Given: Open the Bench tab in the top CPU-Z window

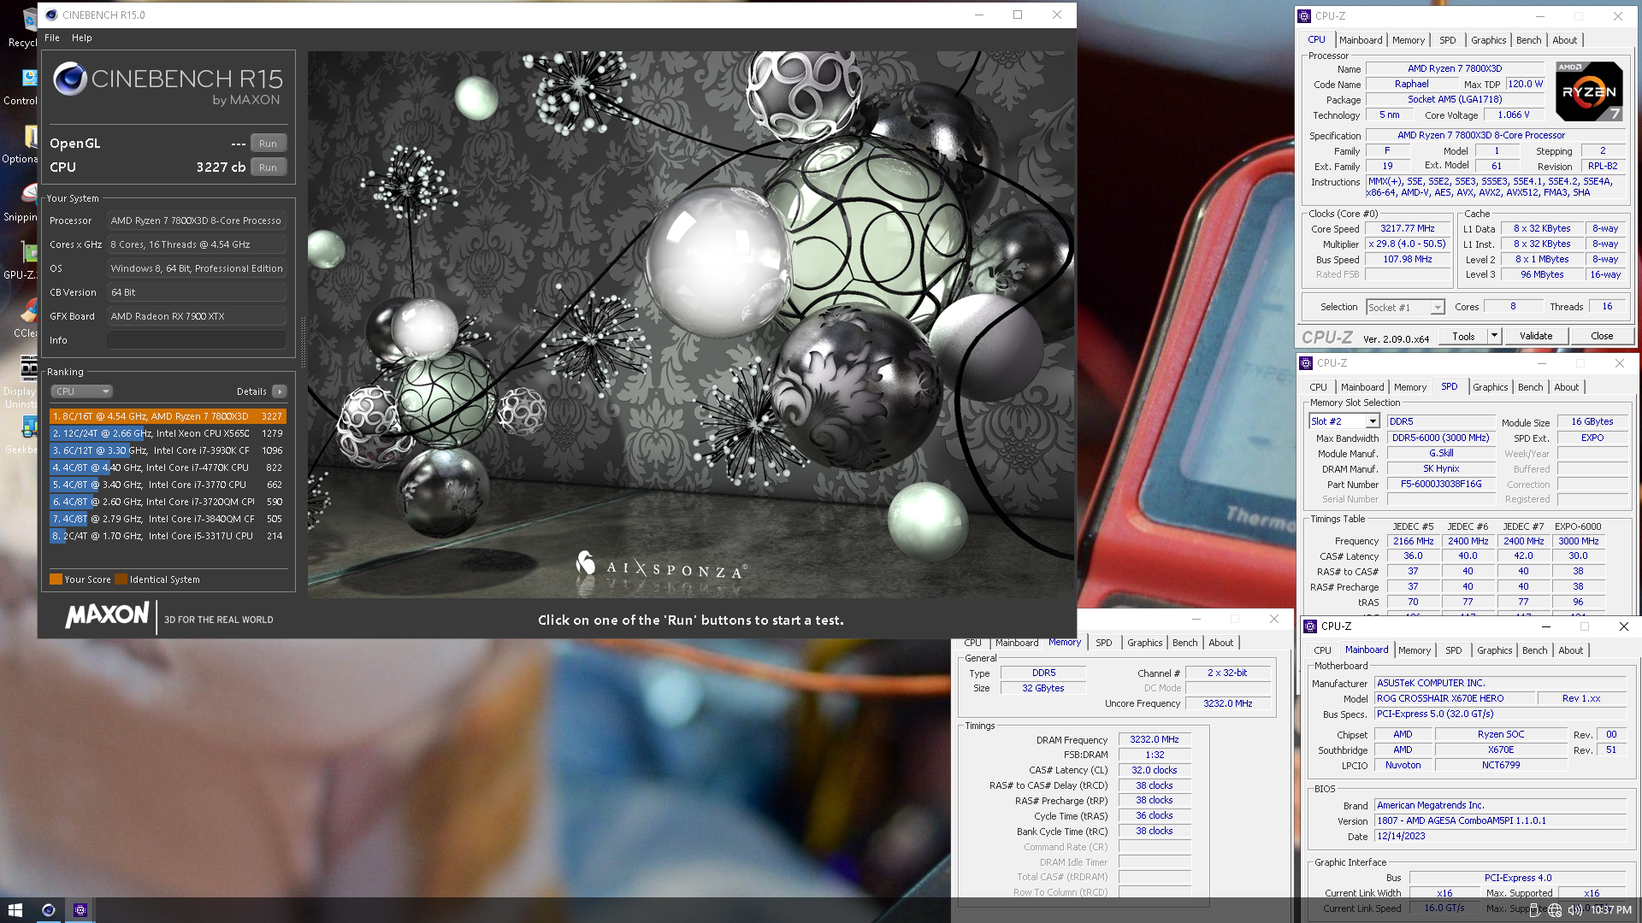Looking at the screenshot, I should [1528, 40].
